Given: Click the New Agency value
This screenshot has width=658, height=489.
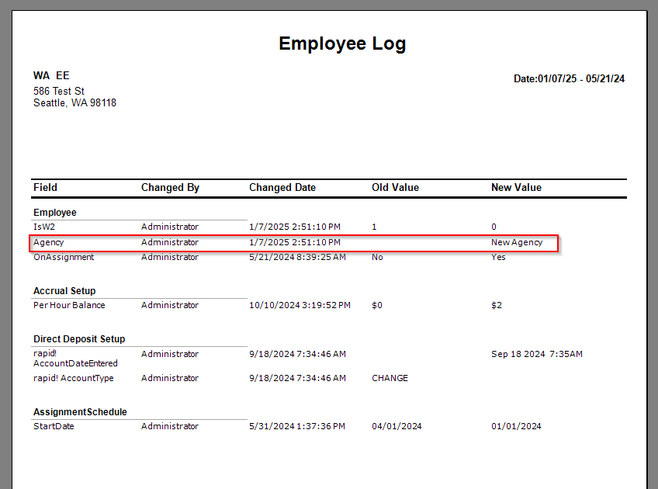Looking at the screenshot, I should (517, 243).
